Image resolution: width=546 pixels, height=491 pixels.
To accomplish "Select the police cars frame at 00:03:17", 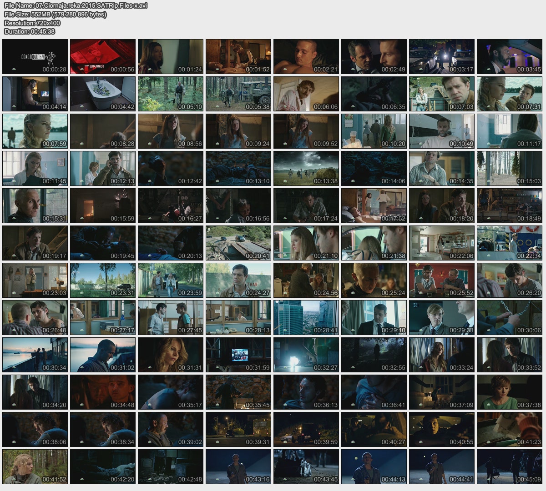I will (x=442, y=56).
